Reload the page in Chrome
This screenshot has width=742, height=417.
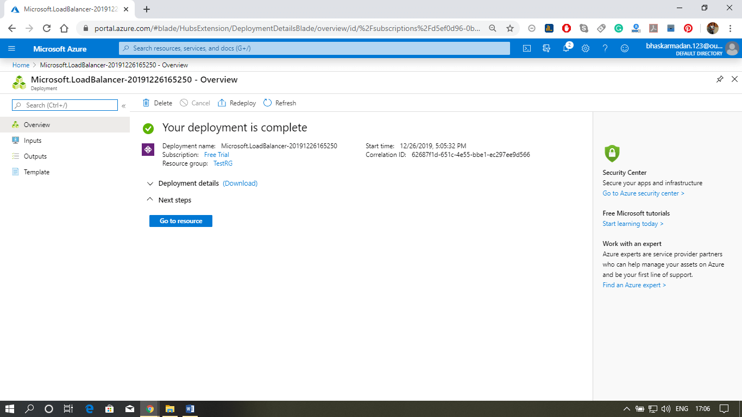click(47, 28)
